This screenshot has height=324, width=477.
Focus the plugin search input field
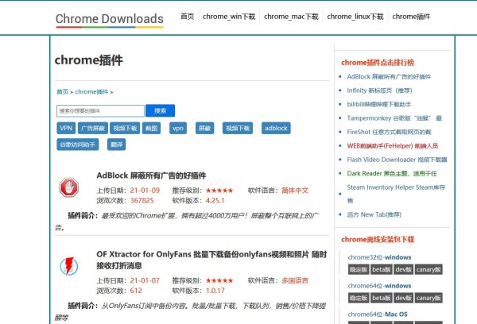100,111
